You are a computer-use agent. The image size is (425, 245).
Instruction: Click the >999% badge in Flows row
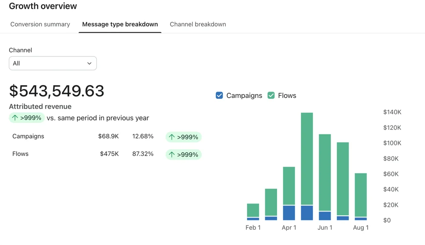coord(184,155)
